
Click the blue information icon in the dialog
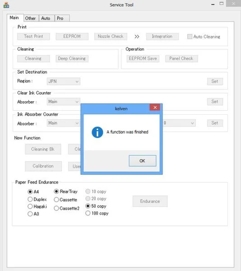[97, 132]
